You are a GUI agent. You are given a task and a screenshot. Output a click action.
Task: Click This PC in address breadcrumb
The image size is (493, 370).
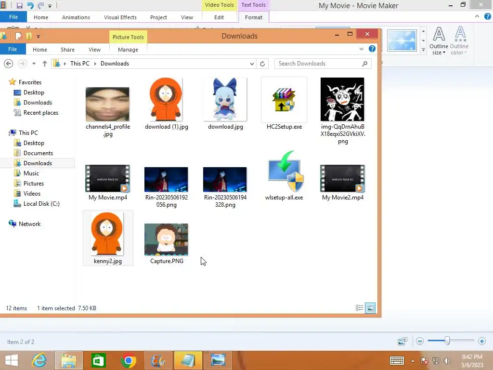pyautogui.click(x=80, y=64)
